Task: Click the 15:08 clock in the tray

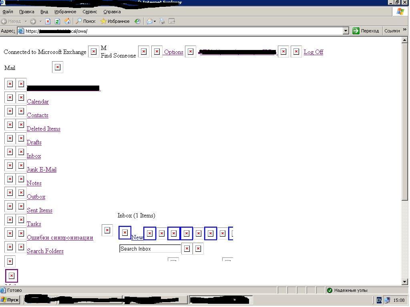Action: pos(399,300)
